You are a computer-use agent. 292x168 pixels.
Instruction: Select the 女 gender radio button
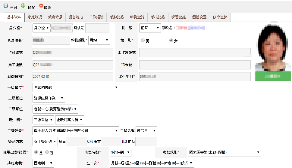point(171,40)
